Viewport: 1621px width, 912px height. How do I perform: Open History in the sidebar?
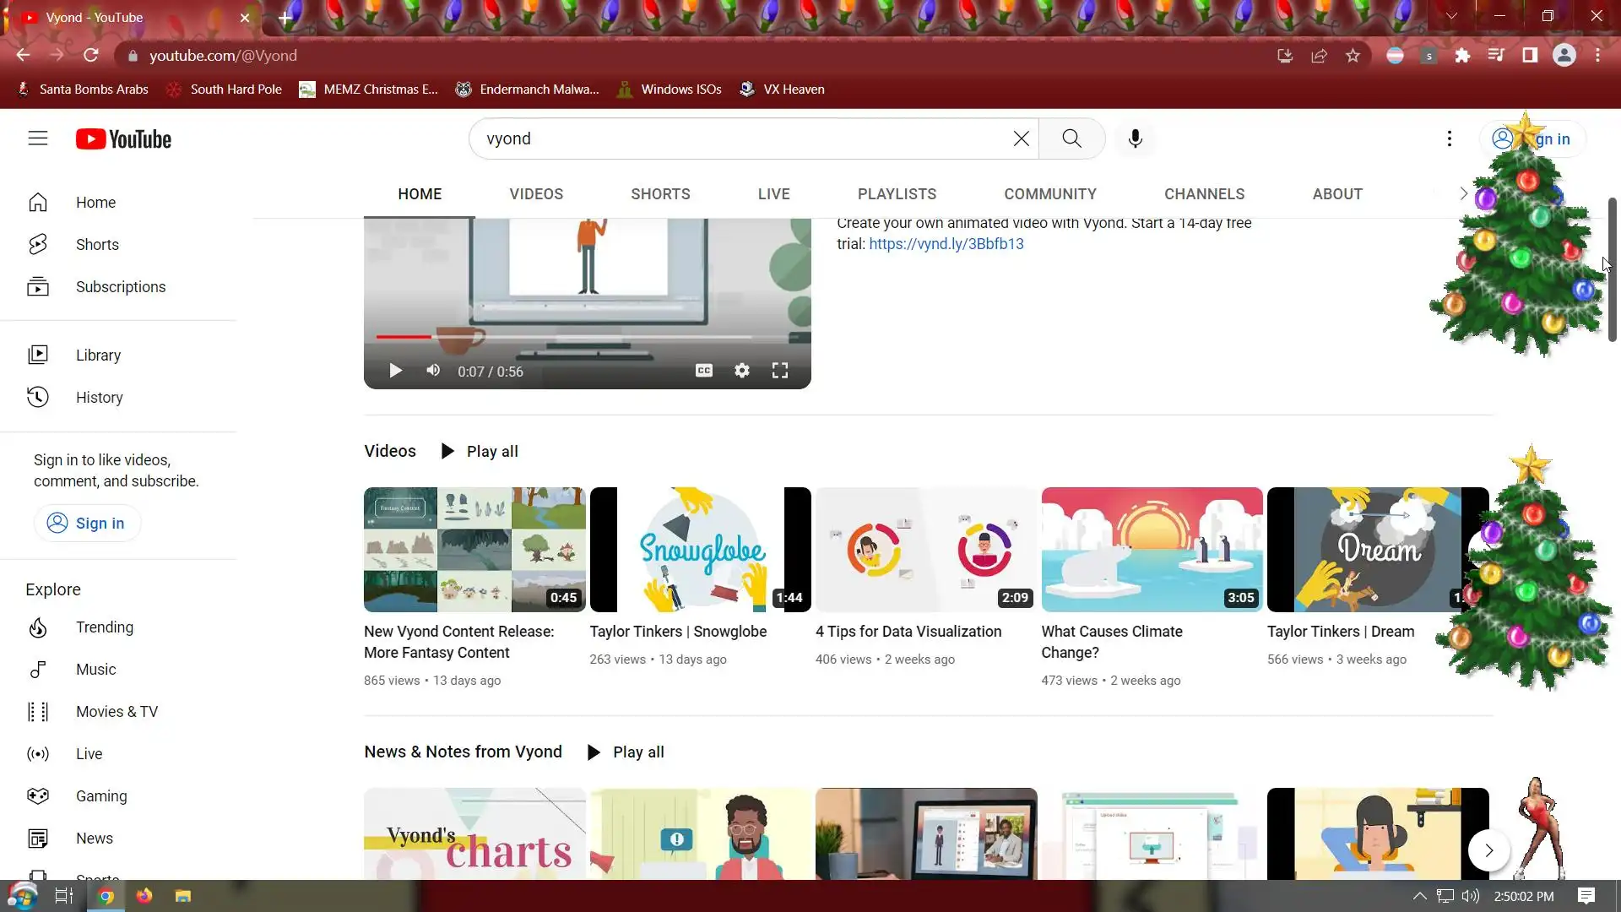click(x=99, y=398)
